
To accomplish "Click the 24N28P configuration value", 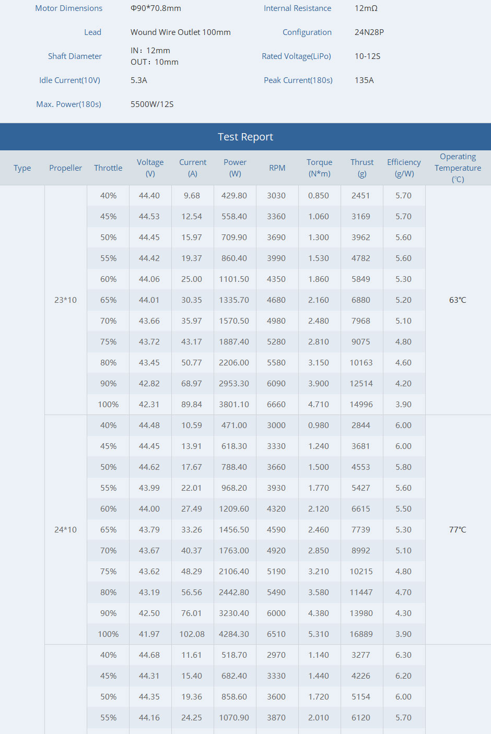I will tap(369, 32).
